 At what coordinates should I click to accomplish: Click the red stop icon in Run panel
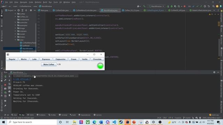pyautogui.click(x=5, y=85)
